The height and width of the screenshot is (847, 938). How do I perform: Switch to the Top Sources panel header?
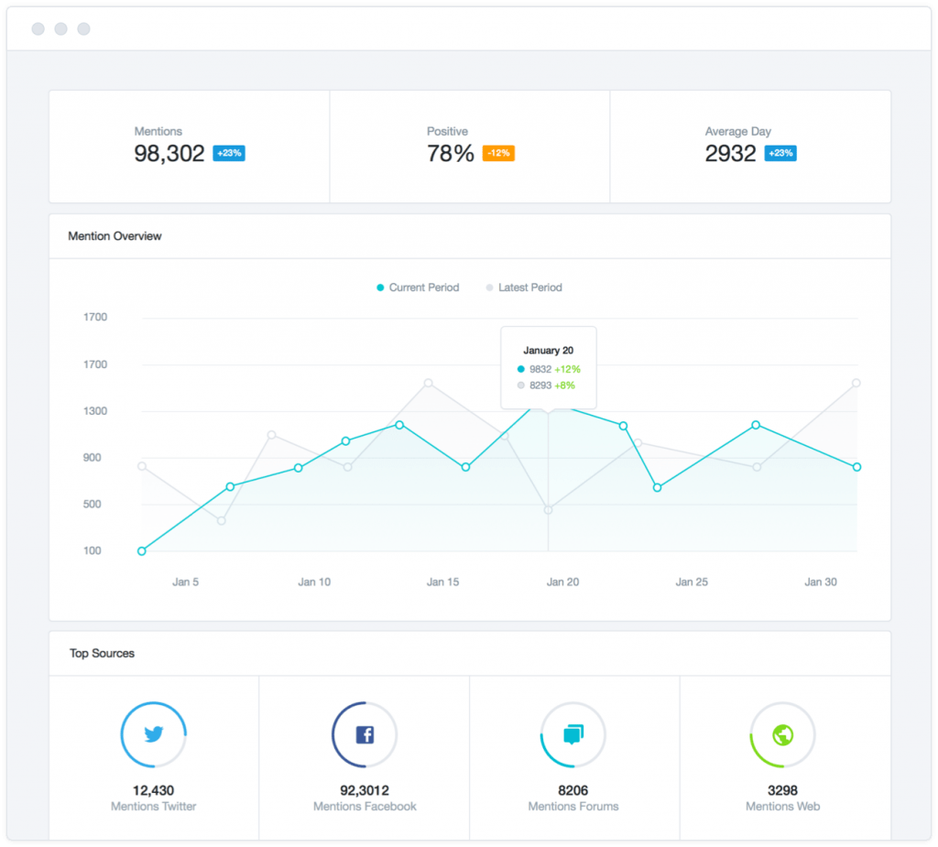101,653
